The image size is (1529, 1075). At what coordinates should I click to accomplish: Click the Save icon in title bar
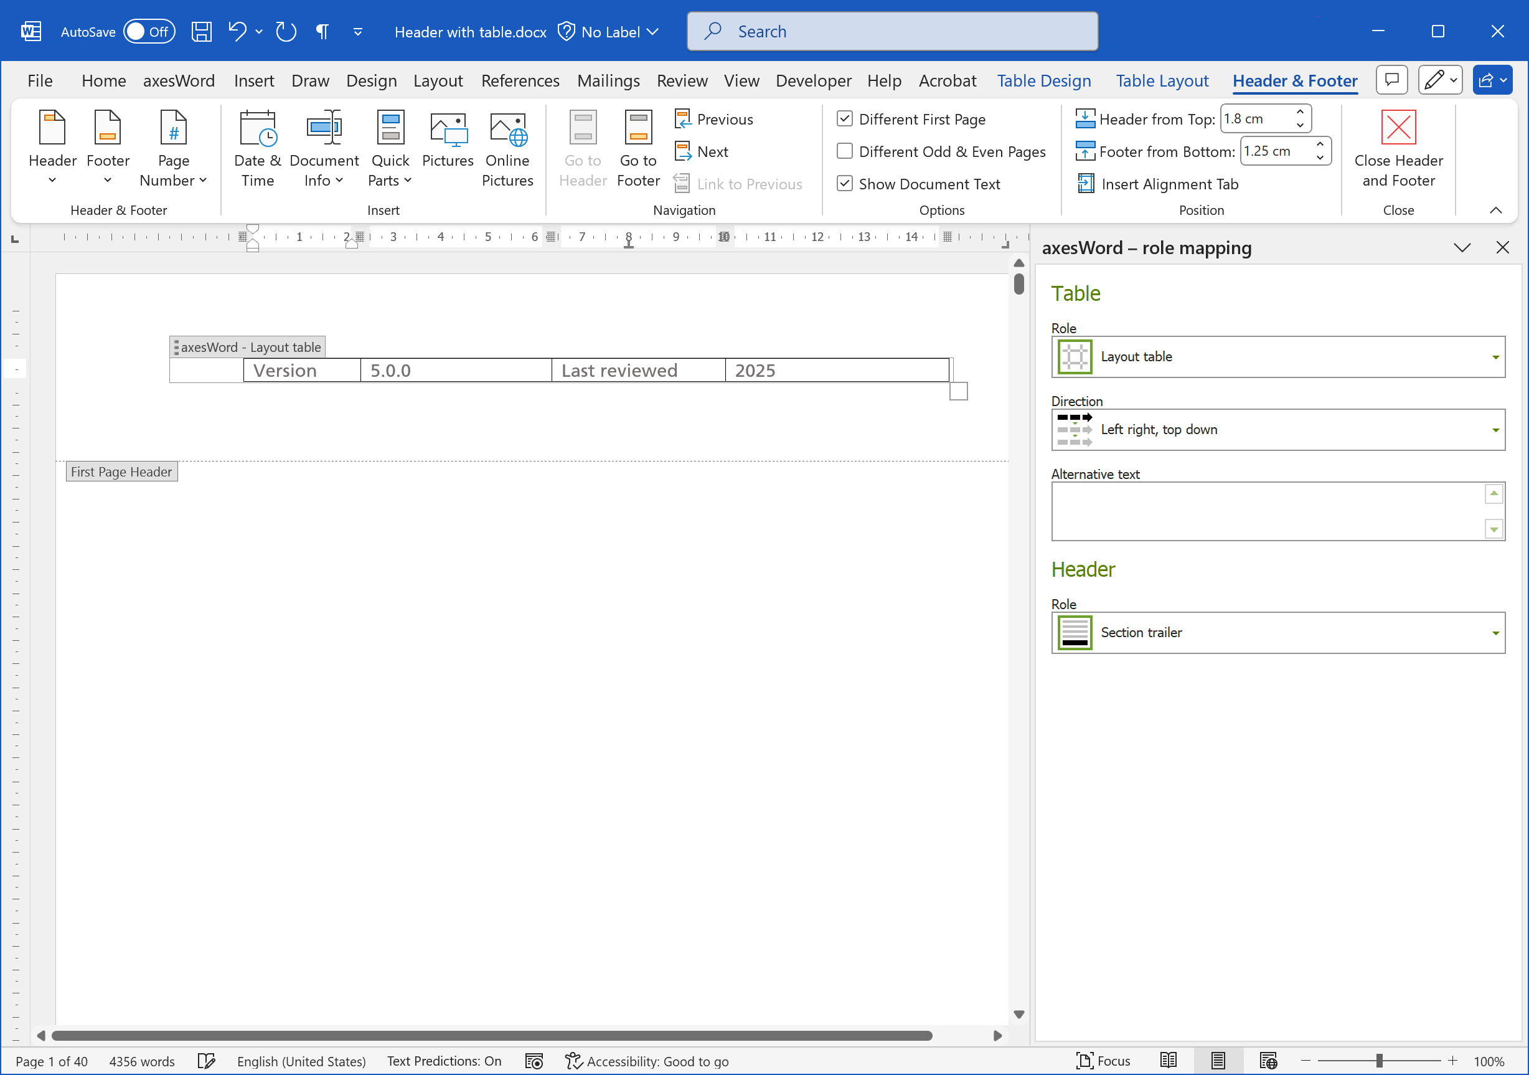pos(201,31)
